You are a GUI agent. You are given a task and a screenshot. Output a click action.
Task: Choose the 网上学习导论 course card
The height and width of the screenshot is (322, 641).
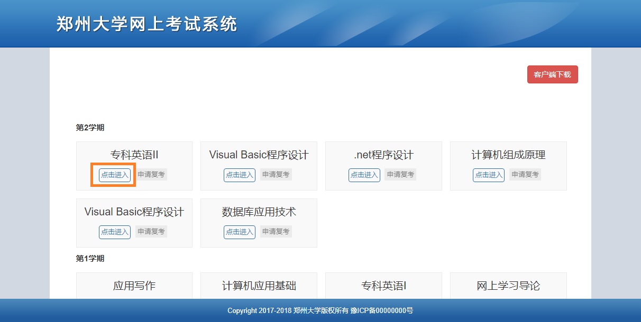(x=508, y=286)
